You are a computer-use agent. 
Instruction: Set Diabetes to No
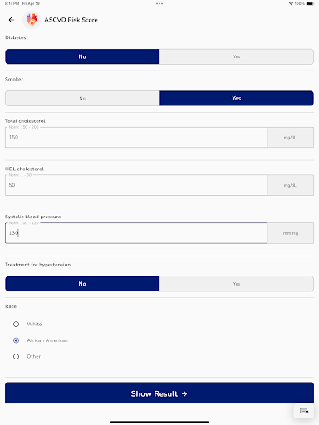[x=82, y=56]
